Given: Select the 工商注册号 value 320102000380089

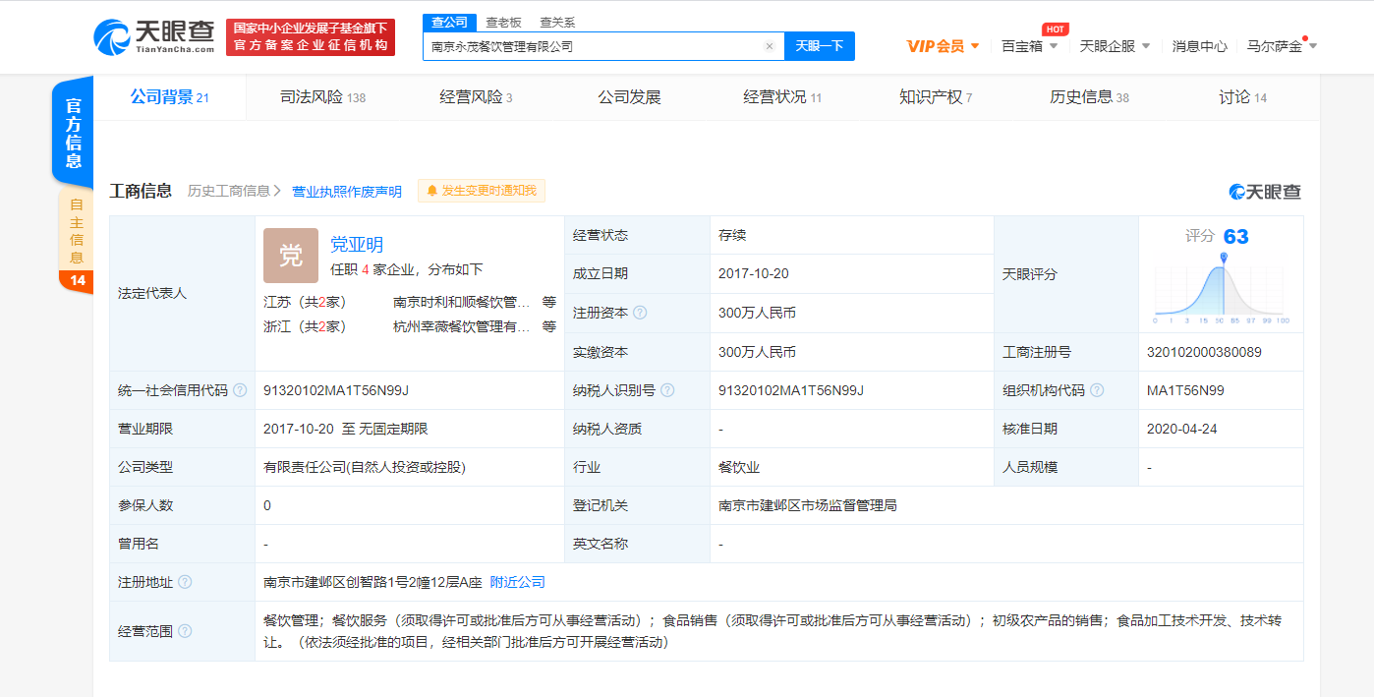Looking at the screenshot, I should (x=1204, y=352).
